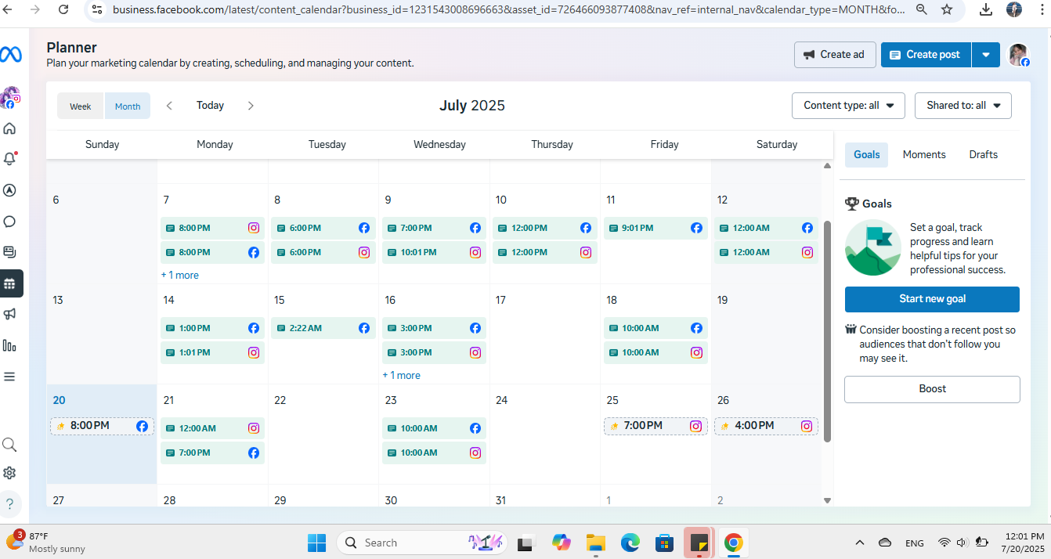Open suggested 8:00 PM slot July 20
The image size is (1051, 559).
102,426
